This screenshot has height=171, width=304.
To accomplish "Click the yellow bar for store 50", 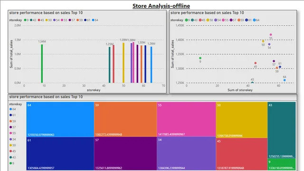I will (123, 63).
